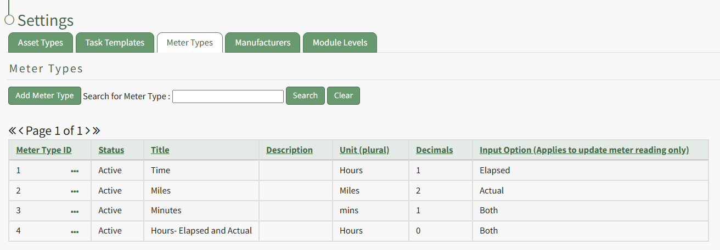Select the Manufacturers tab
The height and width of the screenshot is (250, 720).
click(262, 43)
